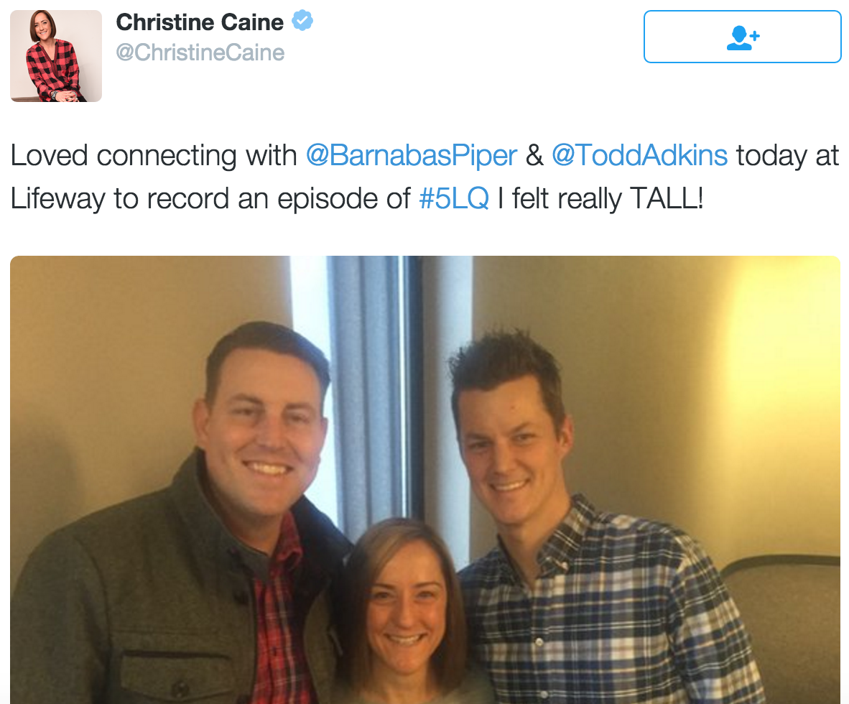Click the follow person-plus icon

743,37
